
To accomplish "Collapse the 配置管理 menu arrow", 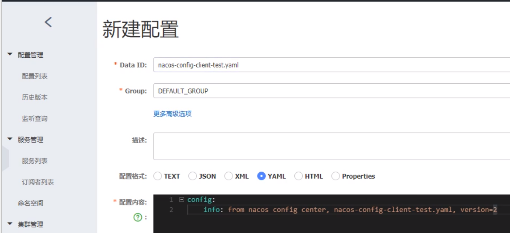I will (x=10, y=55).
